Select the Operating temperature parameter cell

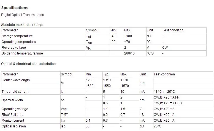click(x=19, y=42)
